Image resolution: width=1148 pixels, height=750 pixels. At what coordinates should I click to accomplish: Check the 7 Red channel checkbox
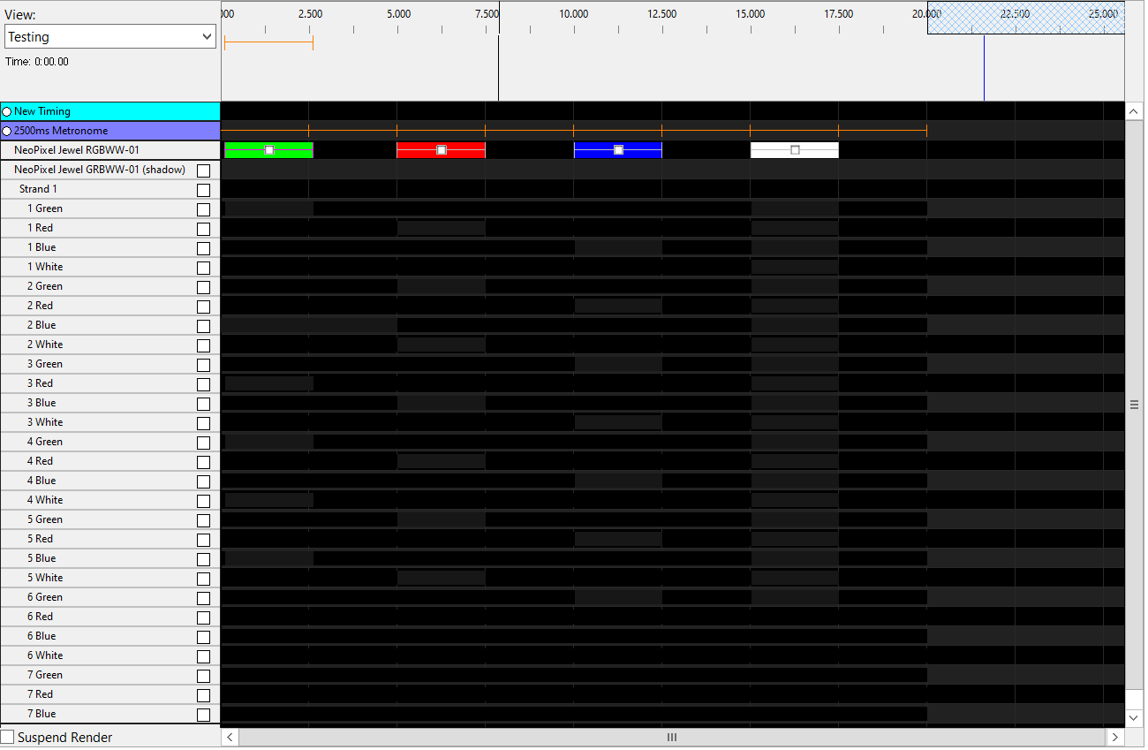pyautogui.click(x=203, y=694)
